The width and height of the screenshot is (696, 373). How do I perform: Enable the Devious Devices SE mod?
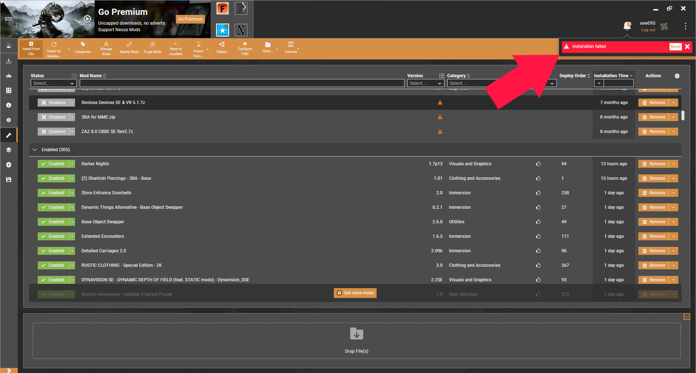click(53, 103)
